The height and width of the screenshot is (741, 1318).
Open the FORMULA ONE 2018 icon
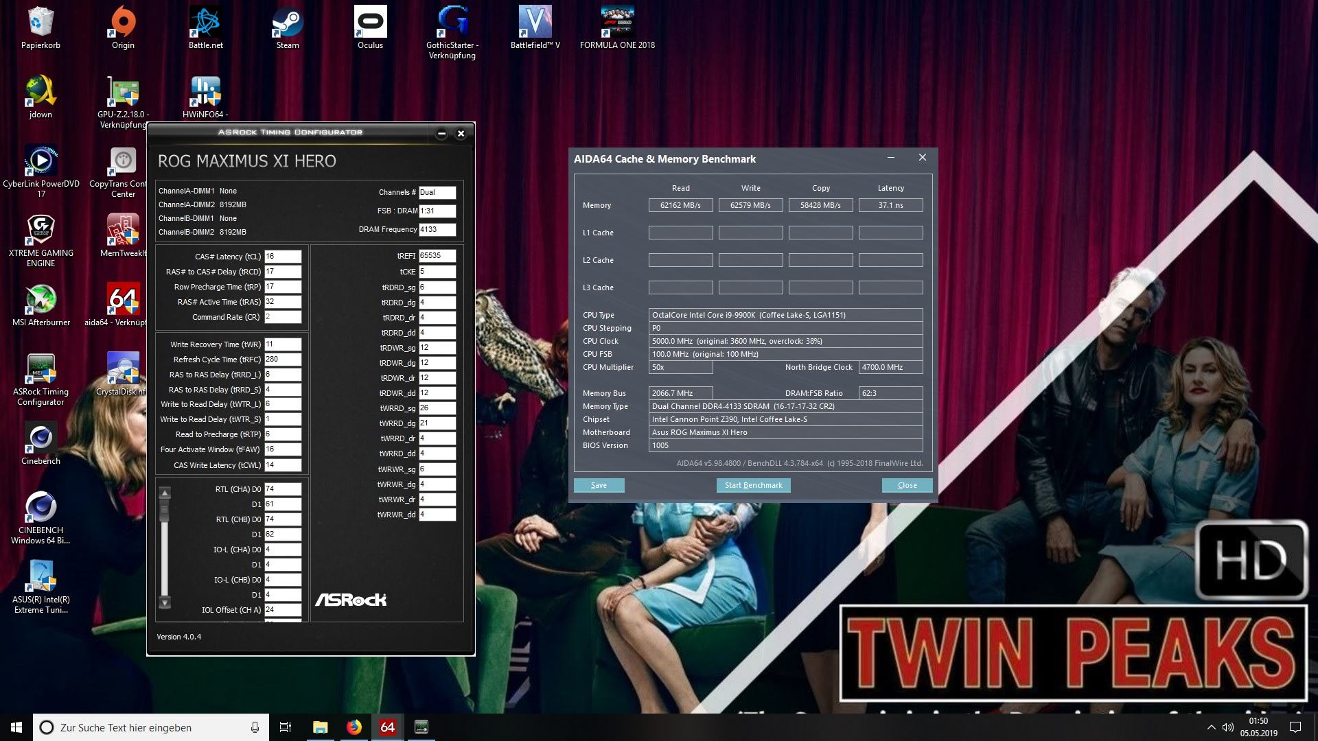[x=617, y=29]
